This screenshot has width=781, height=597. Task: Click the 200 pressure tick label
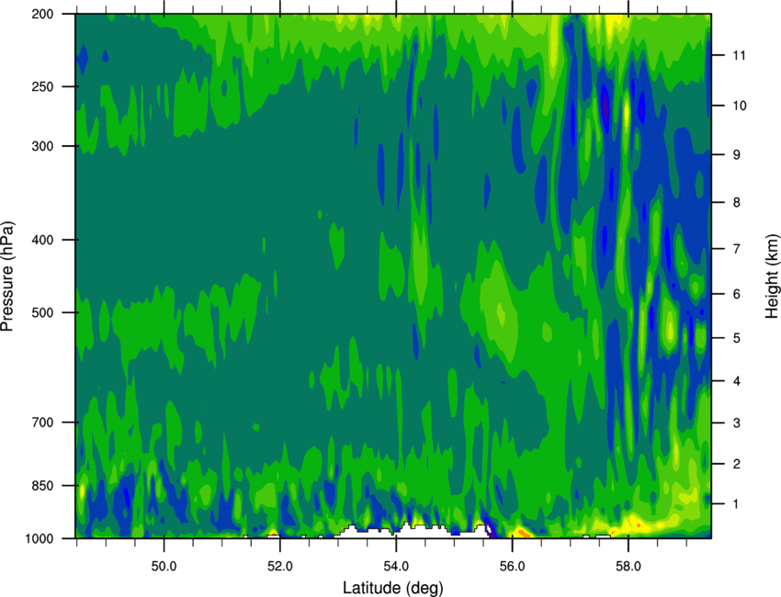click(x=42, y=14)
